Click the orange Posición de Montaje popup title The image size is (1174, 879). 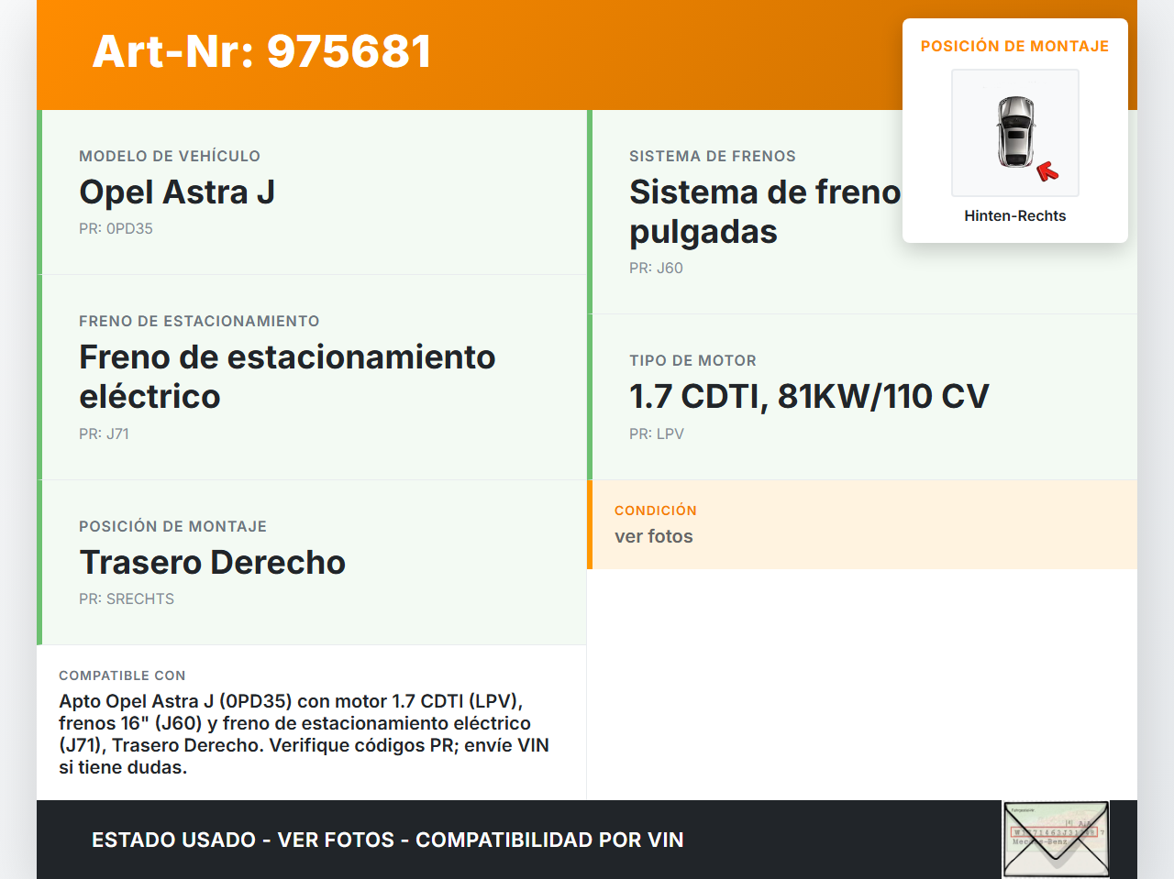pos(1014,46)
